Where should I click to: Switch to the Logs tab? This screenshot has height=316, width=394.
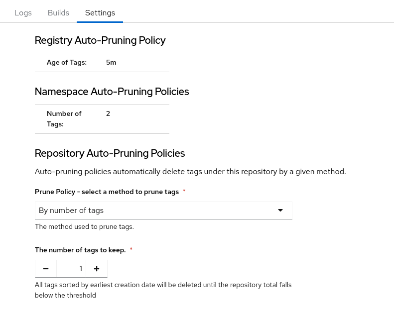pos(23,13)
